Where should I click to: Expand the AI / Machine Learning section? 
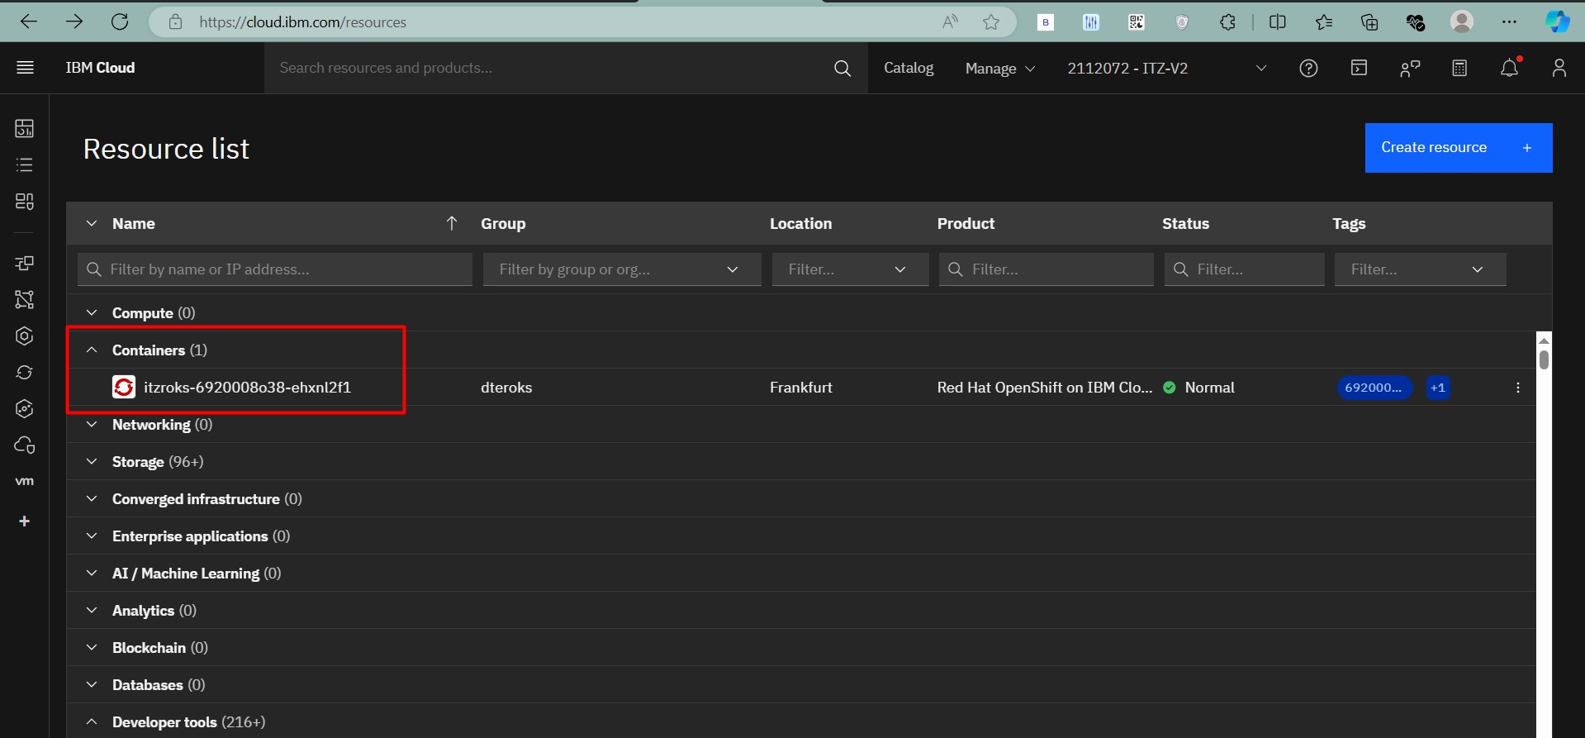coord(92,574)
